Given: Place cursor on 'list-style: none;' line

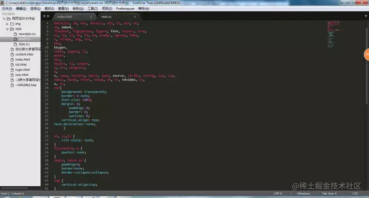Looking at the screenshot, I should [77, 140].
